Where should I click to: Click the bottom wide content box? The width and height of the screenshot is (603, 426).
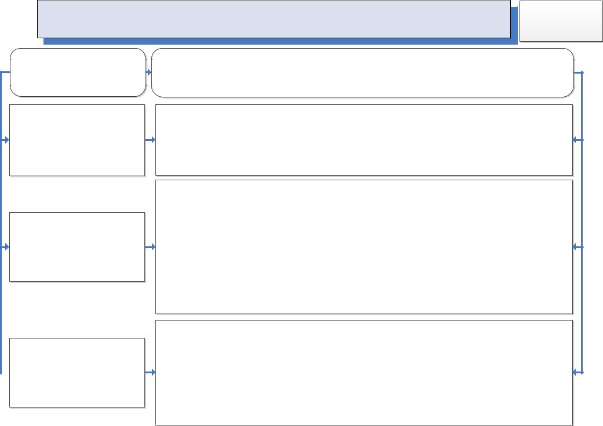pos(364,373)
